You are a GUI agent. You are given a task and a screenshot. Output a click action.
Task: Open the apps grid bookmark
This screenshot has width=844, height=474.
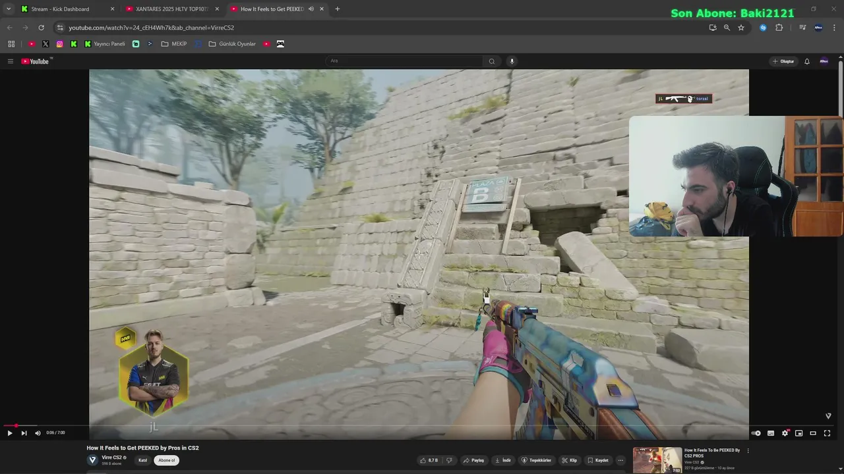(x=11, y=44)
